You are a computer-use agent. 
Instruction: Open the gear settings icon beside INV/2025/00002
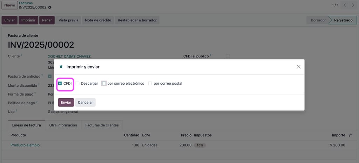(50, 8)
